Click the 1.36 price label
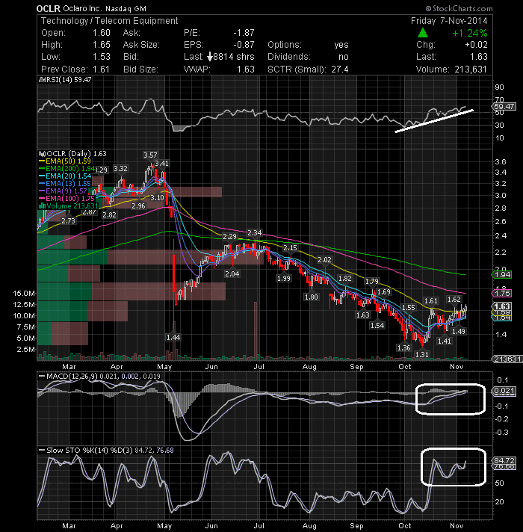 403,347
